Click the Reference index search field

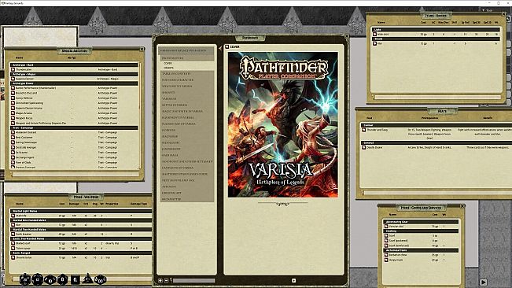click(194, 280)
